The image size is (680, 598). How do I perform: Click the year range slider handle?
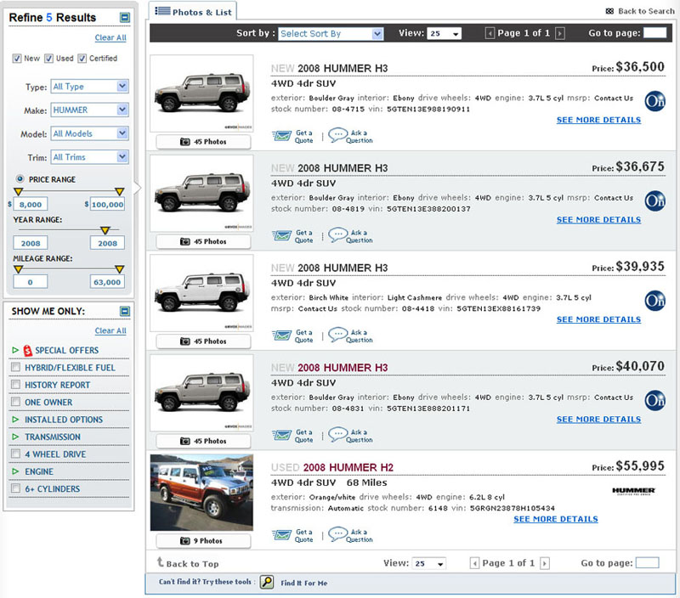coord(105,230)
